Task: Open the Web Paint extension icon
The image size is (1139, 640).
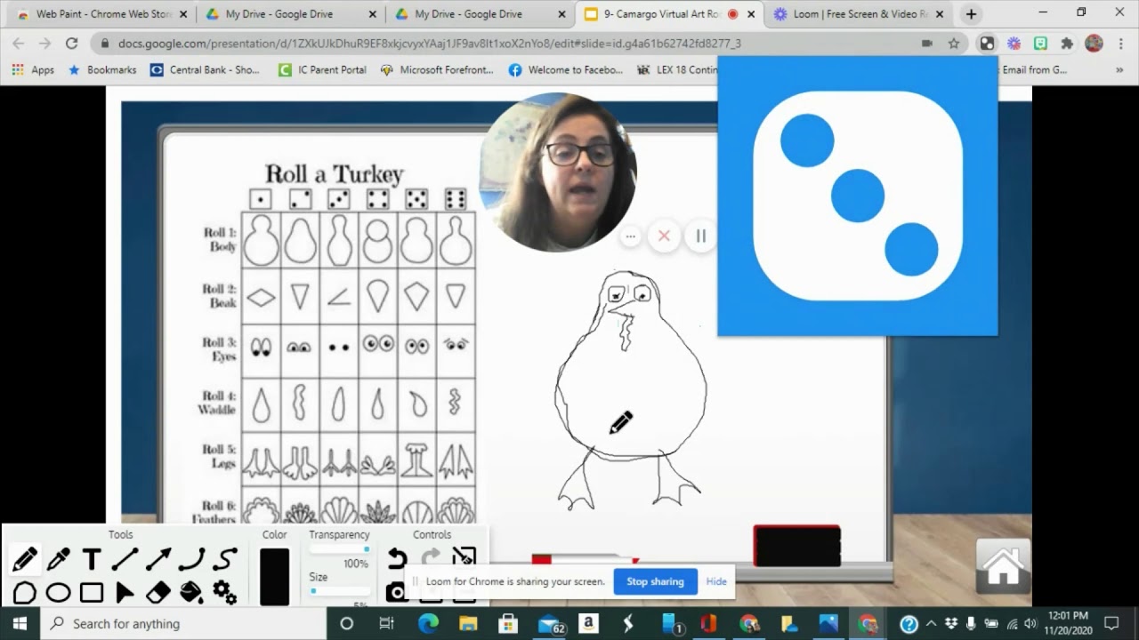Action: 987,43
